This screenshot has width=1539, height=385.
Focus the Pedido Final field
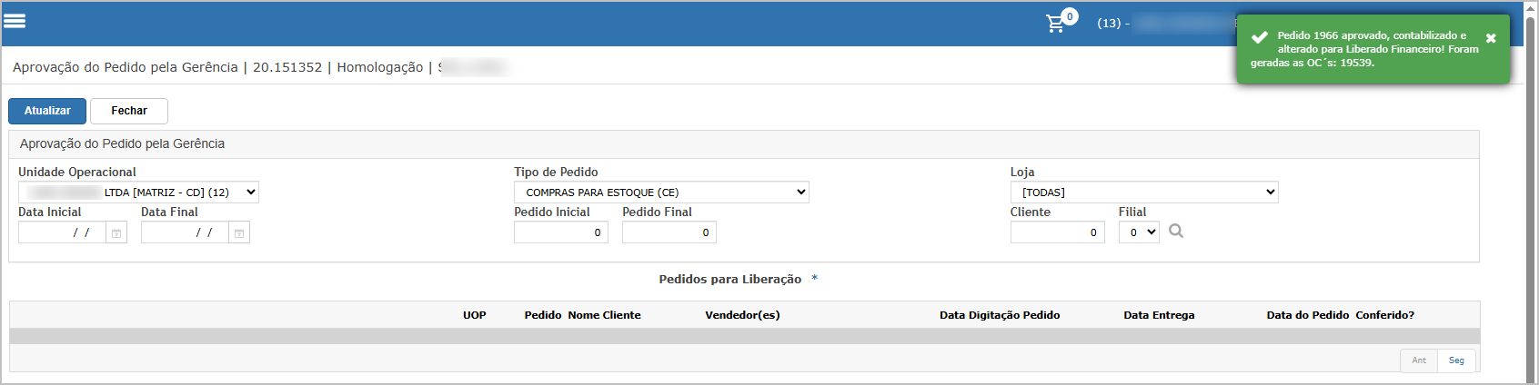point(669,232)
